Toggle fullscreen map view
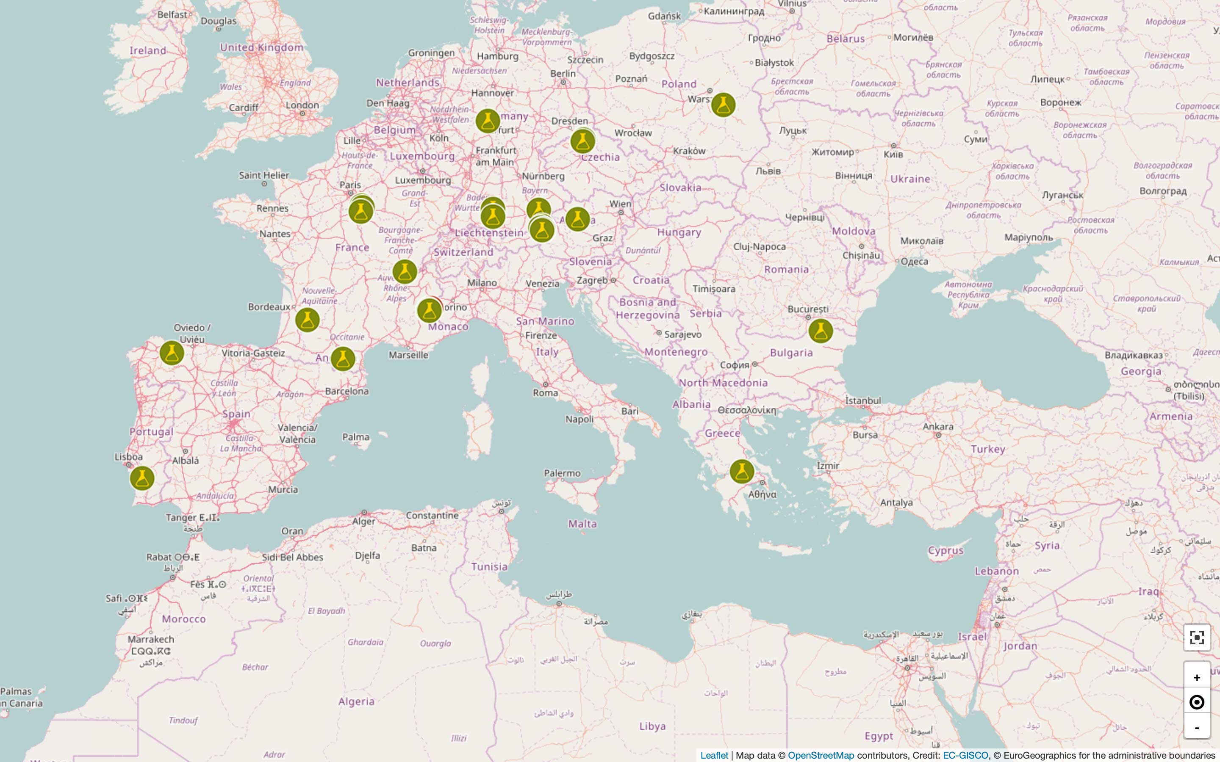This screenshot has width=1220, height=762. coord(1196,638)
